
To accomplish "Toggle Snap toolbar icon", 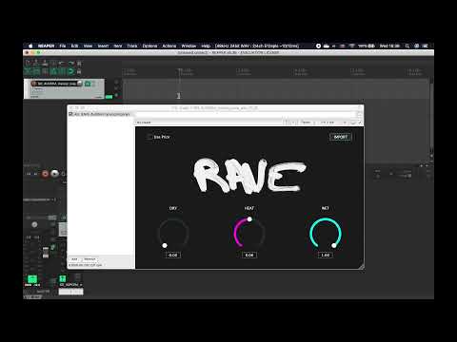I will pyautogui.click(x=70, y=71).
